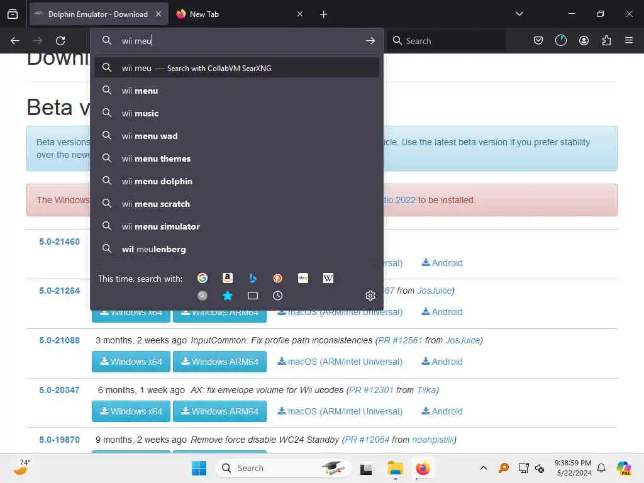Choose the 'wii menu themes' suggestion
Viewport: 644px width, 483px height.
(x=236, y=158)
